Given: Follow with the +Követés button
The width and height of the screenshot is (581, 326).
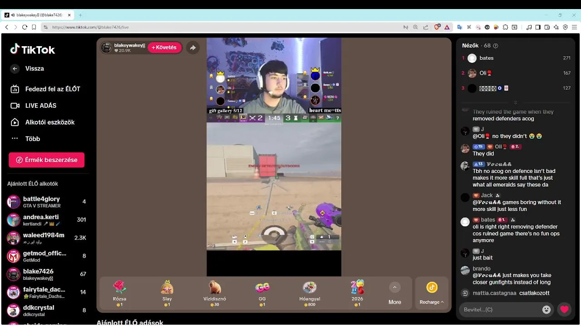Looking at the screenshot, I should click(165, 48).
